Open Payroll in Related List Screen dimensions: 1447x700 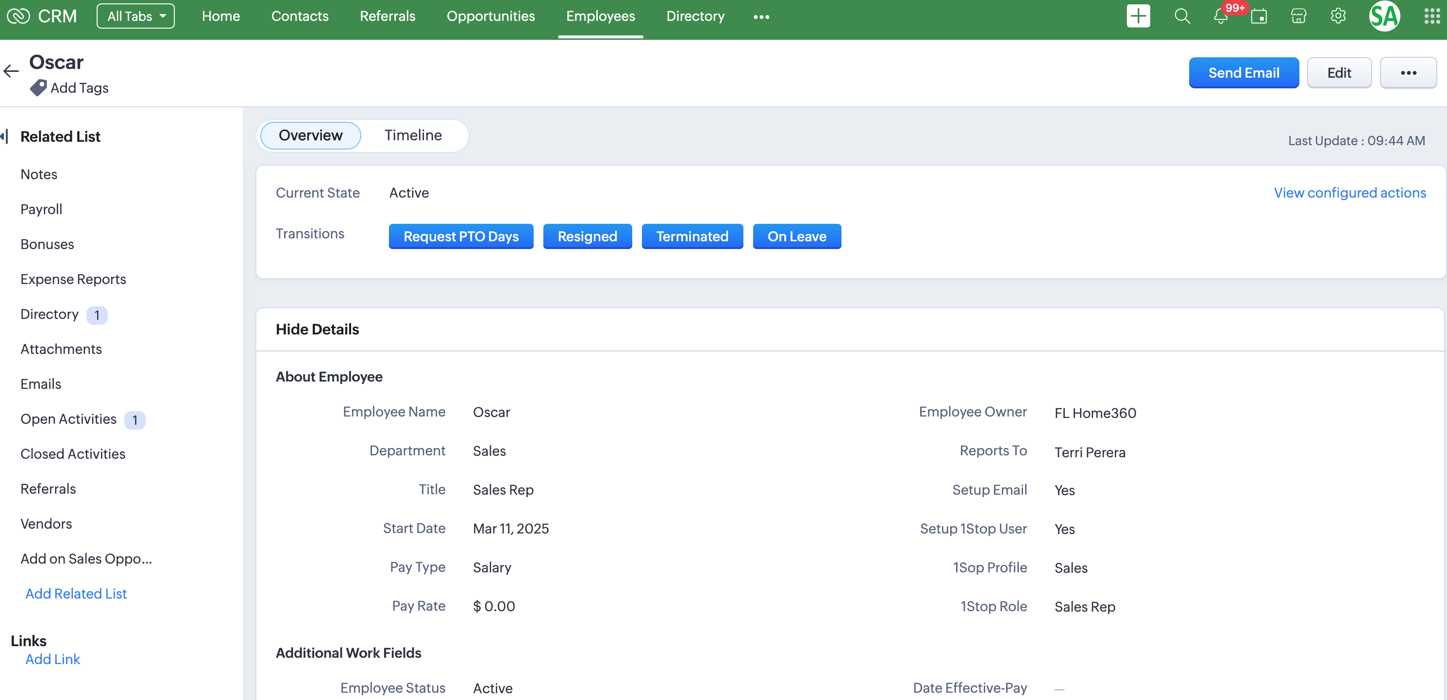(x=41, y=209)
